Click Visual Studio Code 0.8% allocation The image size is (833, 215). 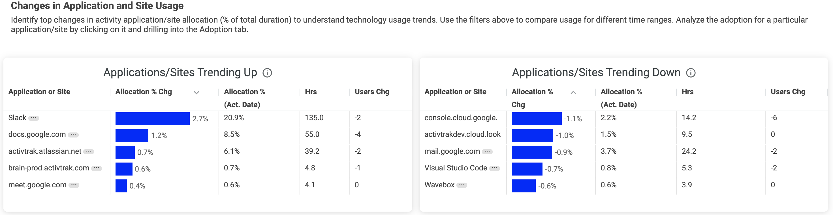coord(608,168)
